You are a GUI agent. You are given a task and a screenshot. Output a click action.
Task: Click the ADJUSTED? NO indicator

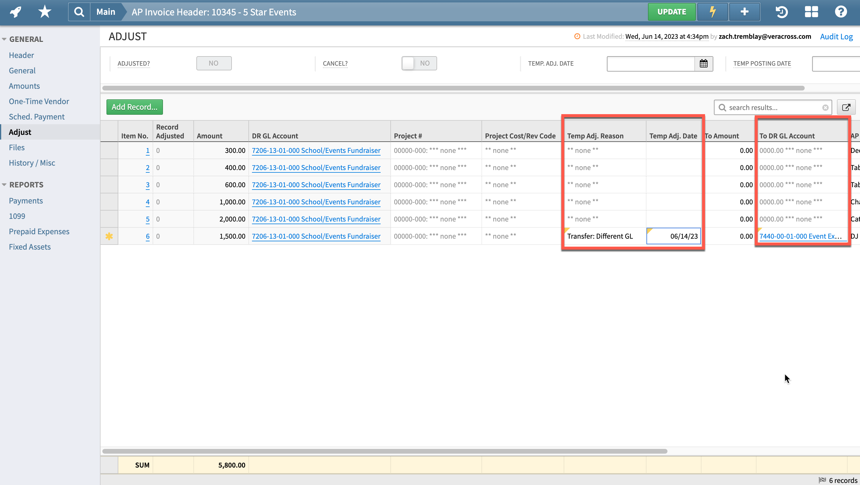(214, 63)
